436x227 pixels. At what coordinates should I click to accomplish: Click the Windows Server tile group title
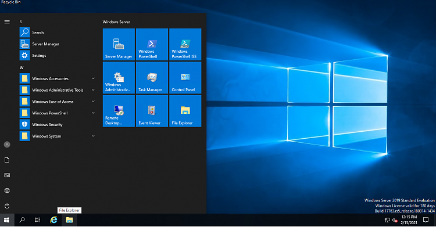click(x=116, y=22)
